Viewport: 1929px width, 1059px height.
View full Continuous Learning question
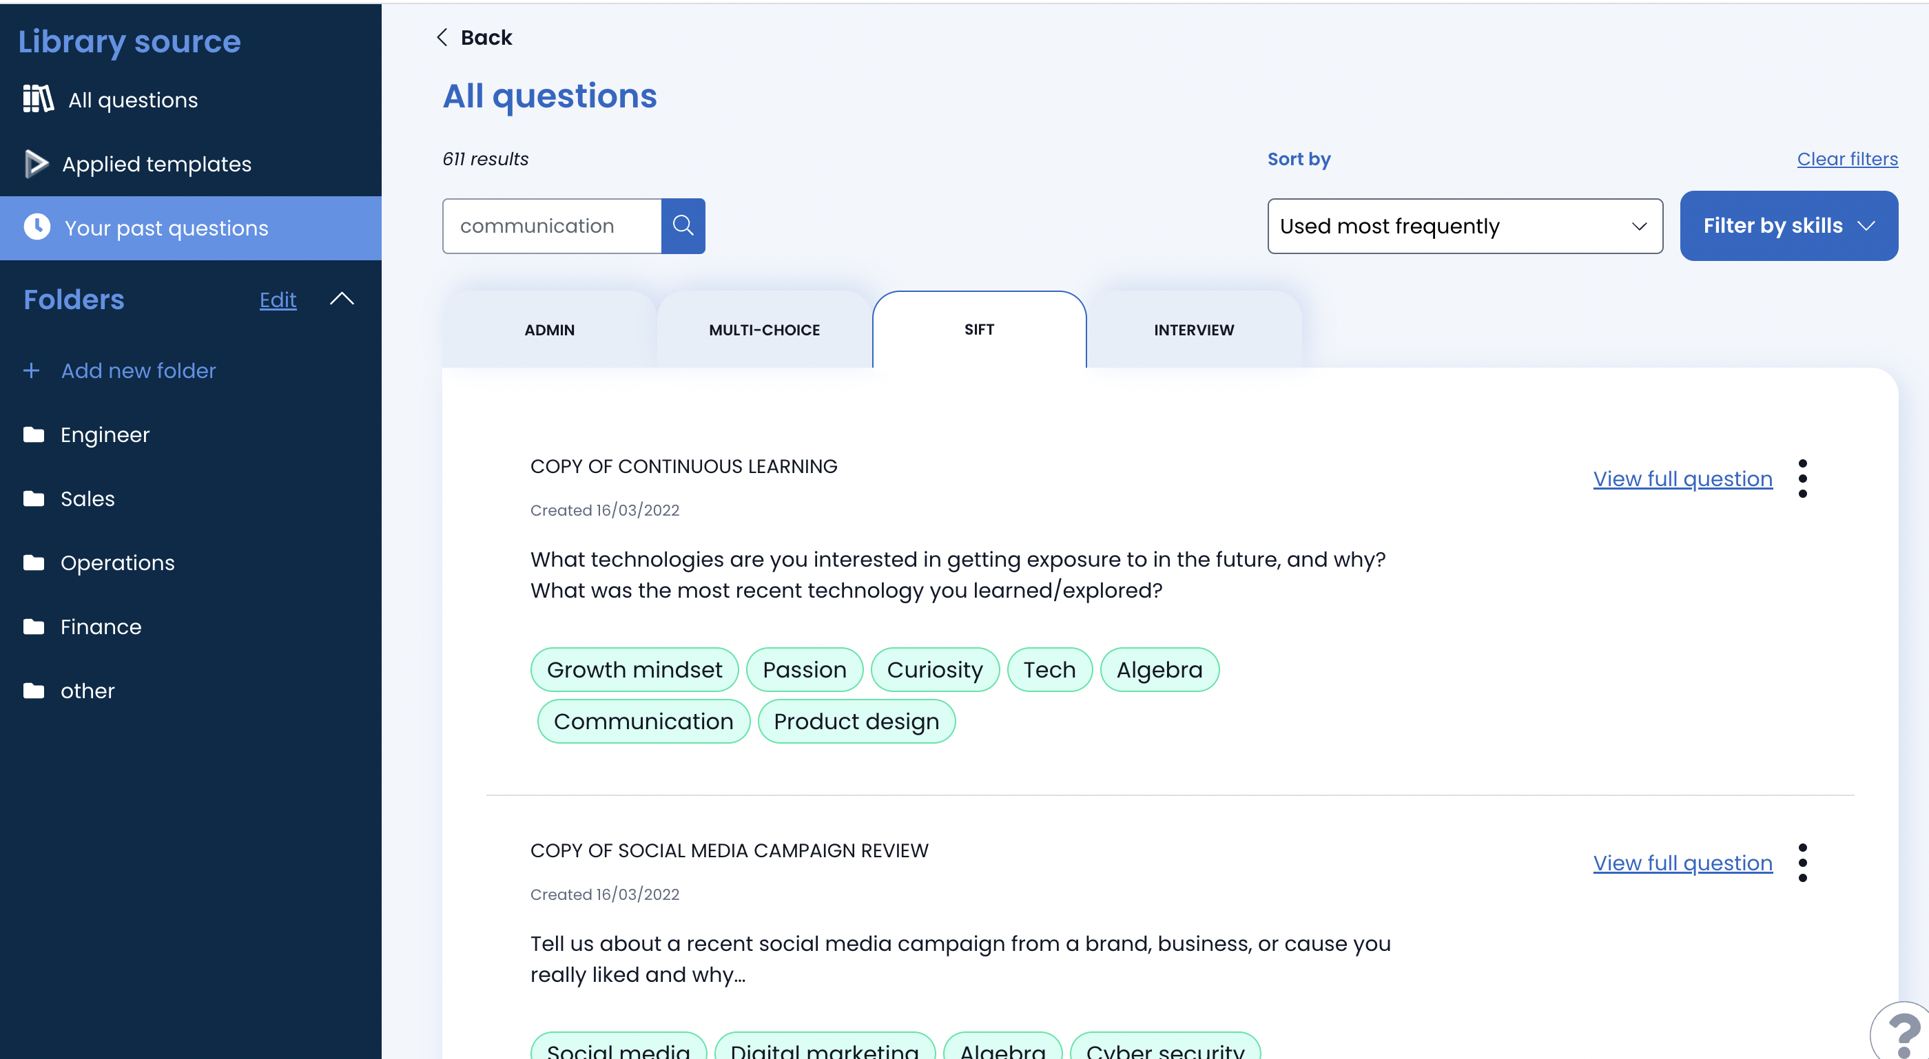pyautogui.click(x=1682, y=479)
